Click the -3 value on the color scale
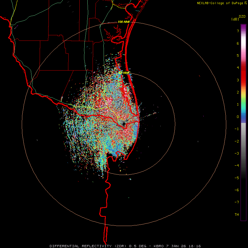The width and height of the screenshot is (248, 248). (x=237, y=153)
